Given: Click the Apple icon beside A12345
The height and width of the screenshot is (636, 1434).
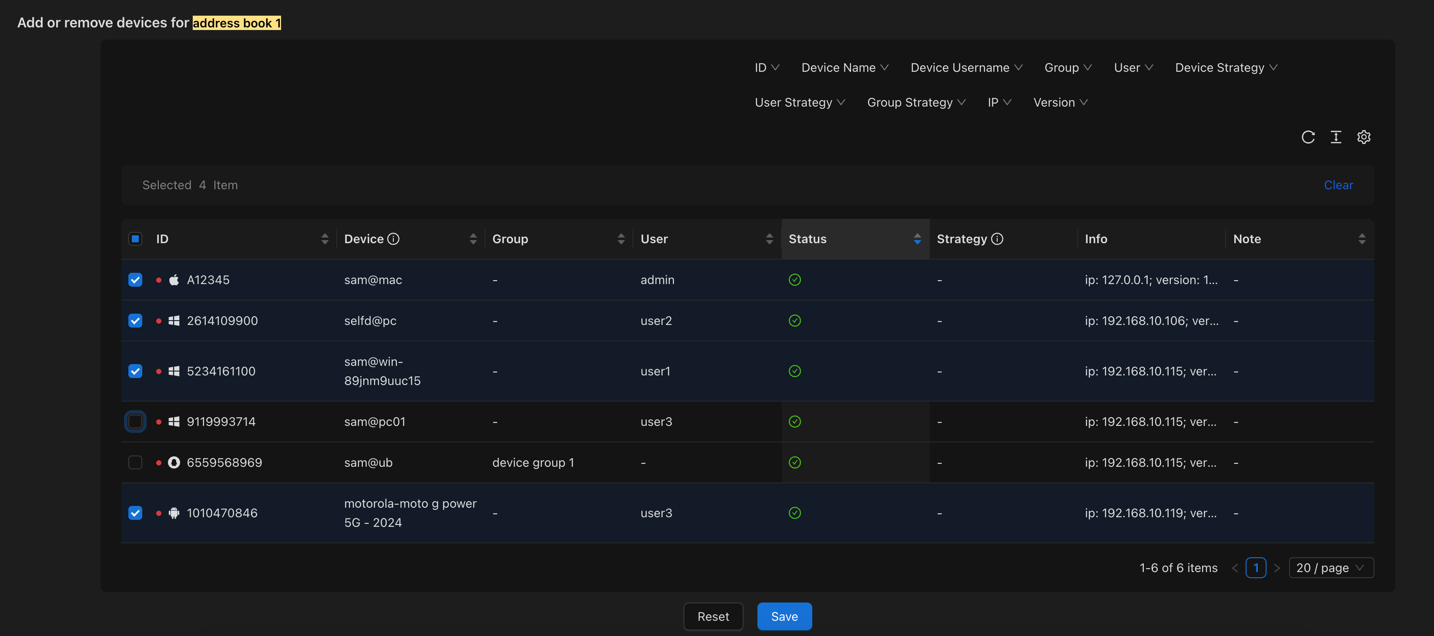Looking at the screenshot, I should coord(174,280).
